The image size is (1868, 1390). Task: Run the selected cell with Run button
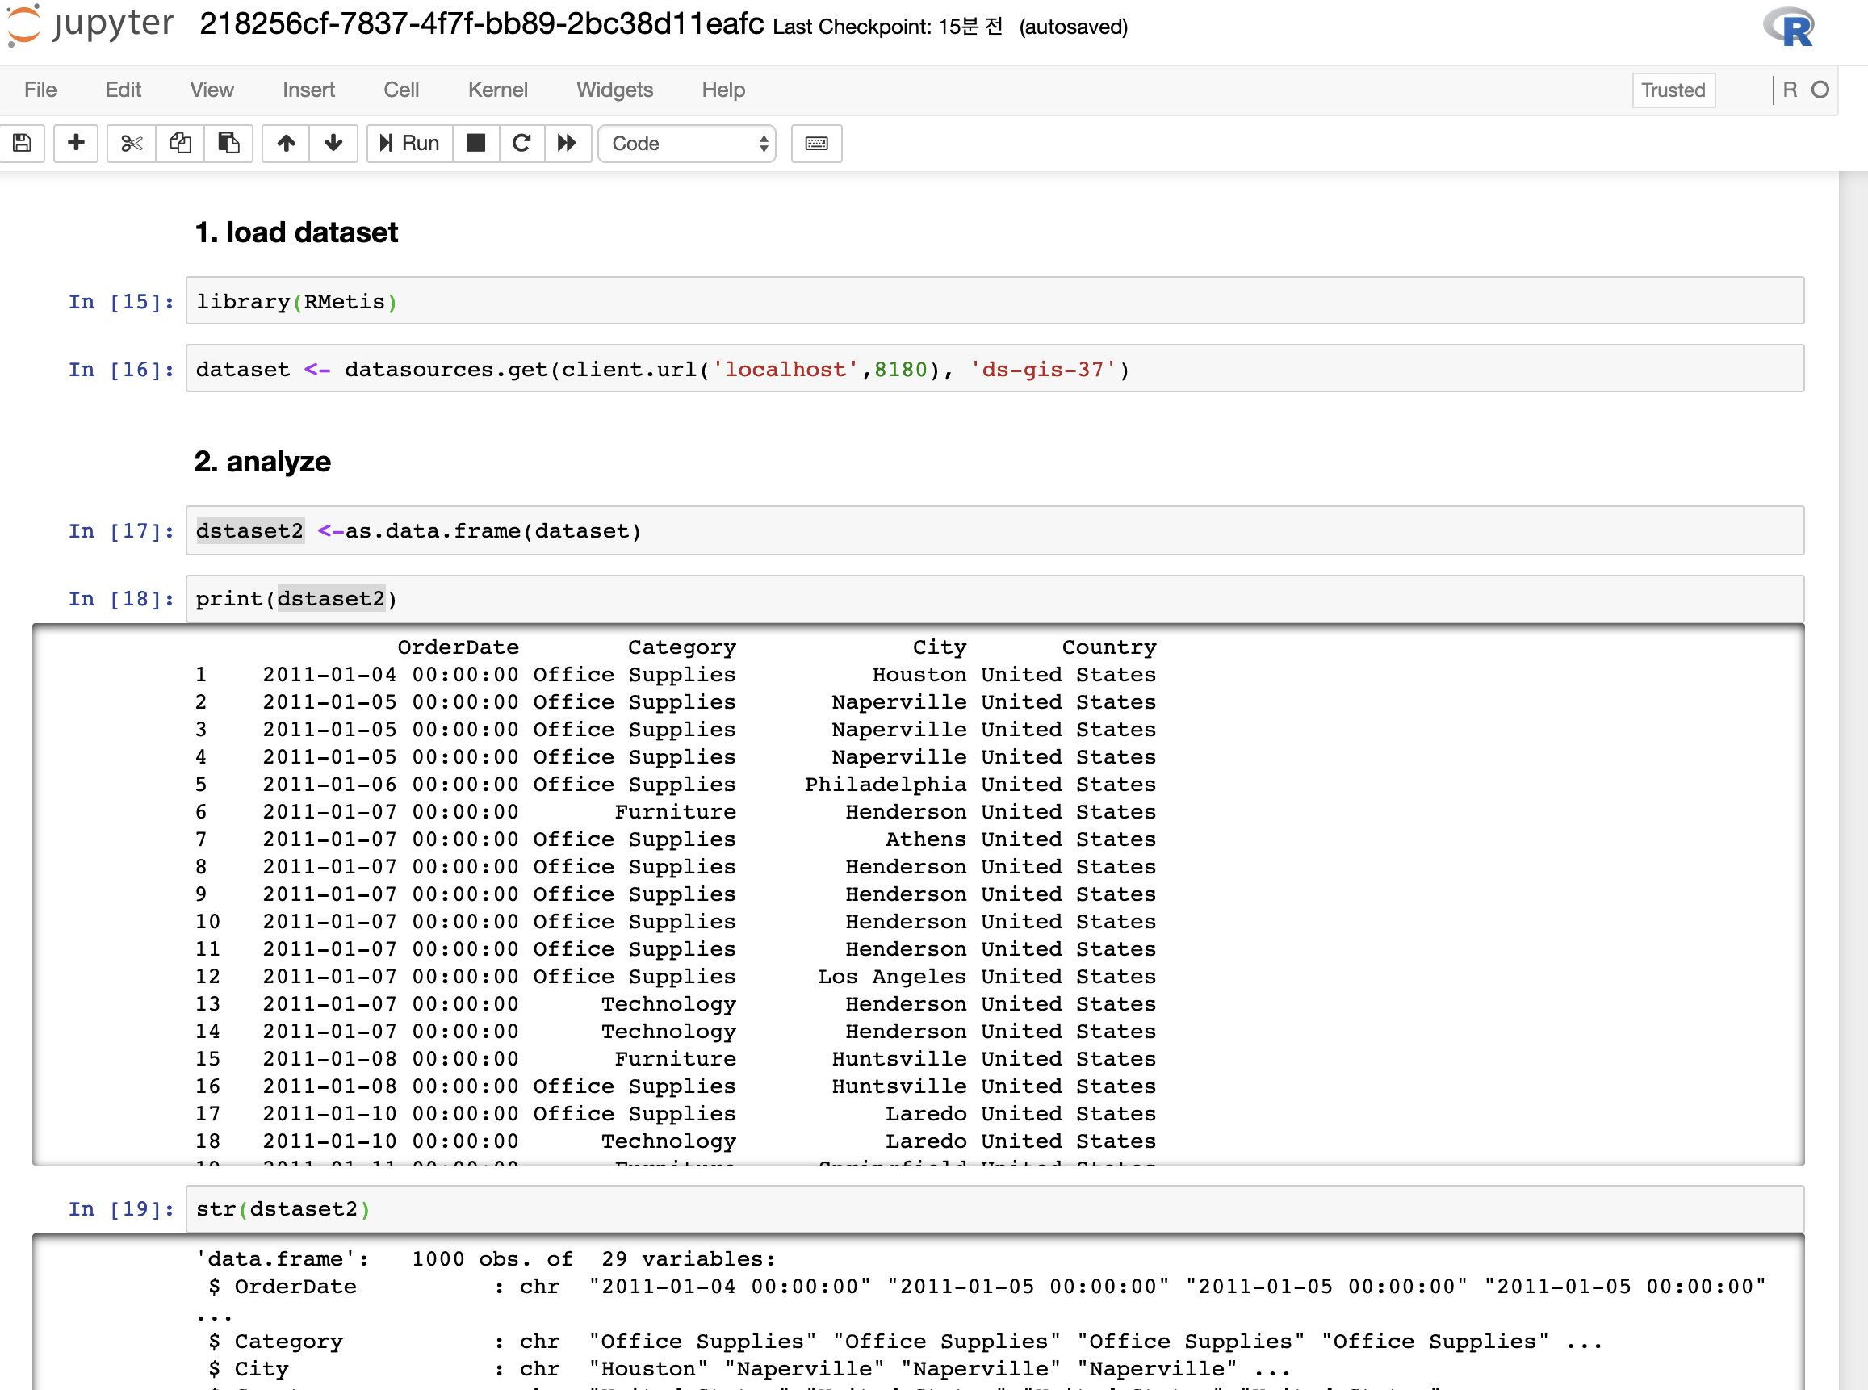click(409, 143)
